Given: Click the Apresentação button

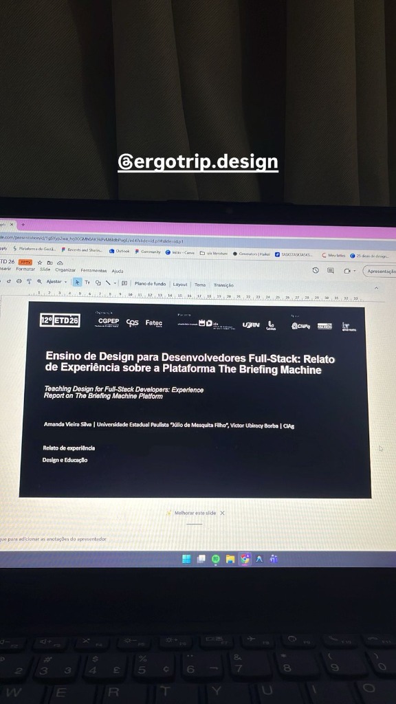Looking at the screenshot, I should point(381,271).
